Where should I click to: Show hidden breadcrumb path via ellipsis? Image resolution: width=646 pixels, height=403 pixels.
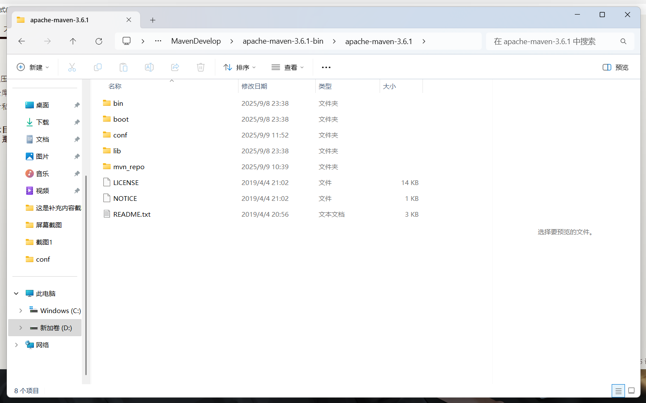(x=158, y=41)
